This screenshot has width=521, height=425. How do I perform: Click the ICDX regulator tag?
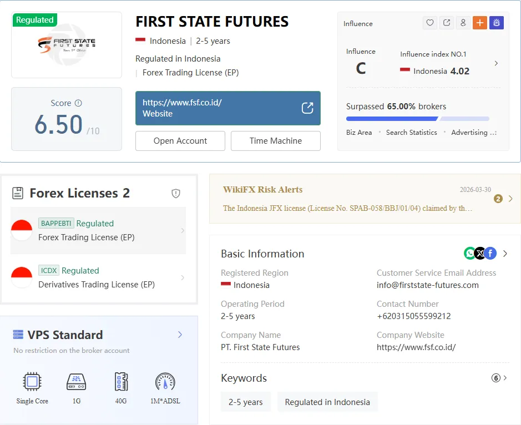point(48,271)
